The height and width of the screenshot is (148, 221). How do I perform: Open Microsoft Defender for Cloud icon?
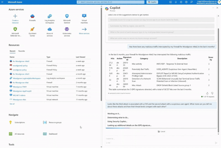point(15,29)
